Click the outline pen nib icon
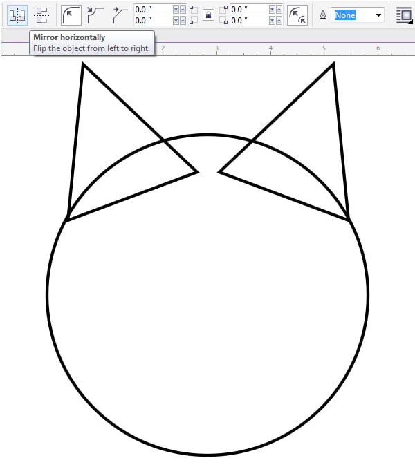 [x=323, y=15]
